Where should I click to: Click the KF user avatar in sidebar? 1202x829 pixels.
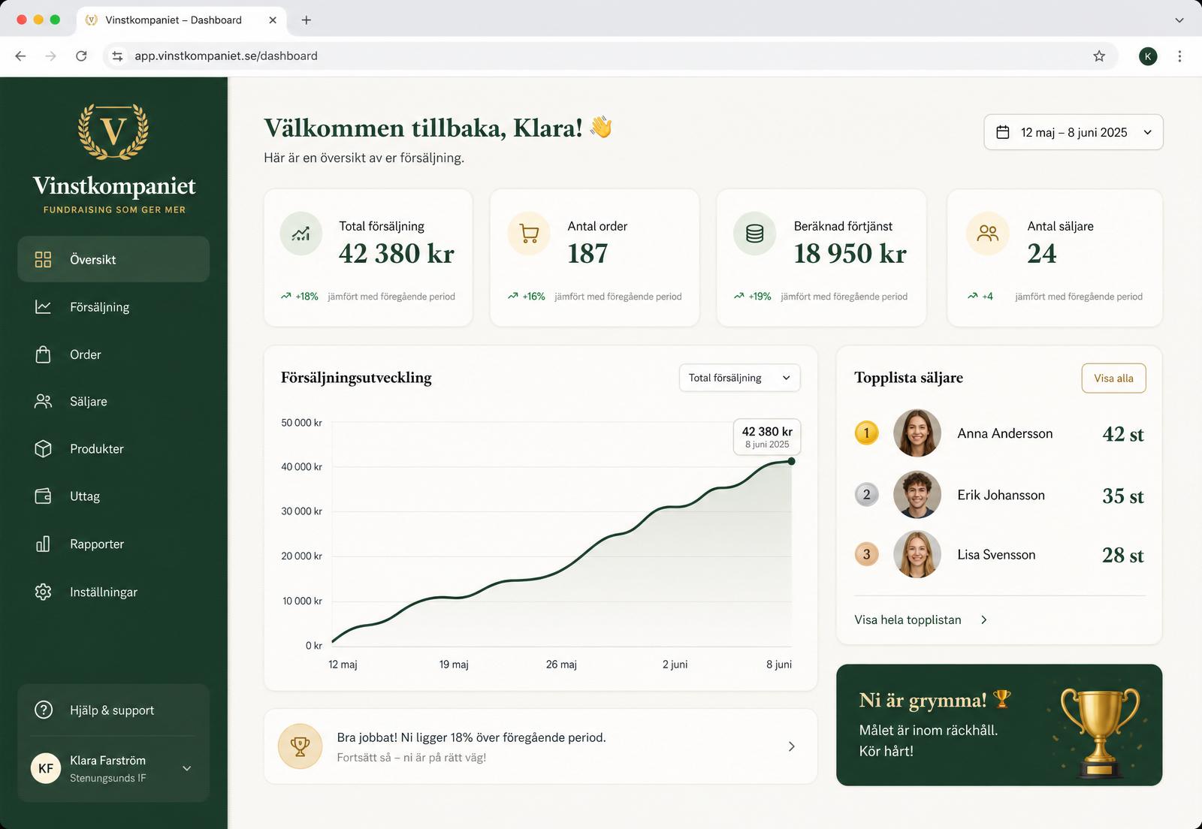pyautogui.click(x=46, y=768)
